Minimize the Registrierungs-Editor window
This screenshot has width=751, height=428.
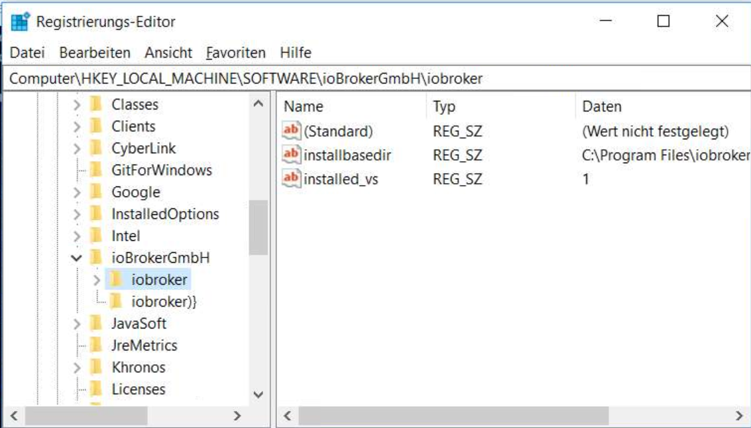click(605, 21)
